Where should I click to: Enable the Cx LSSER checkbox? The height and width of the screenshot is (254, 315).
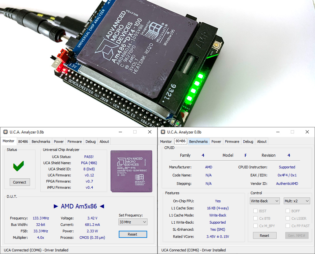288,218
